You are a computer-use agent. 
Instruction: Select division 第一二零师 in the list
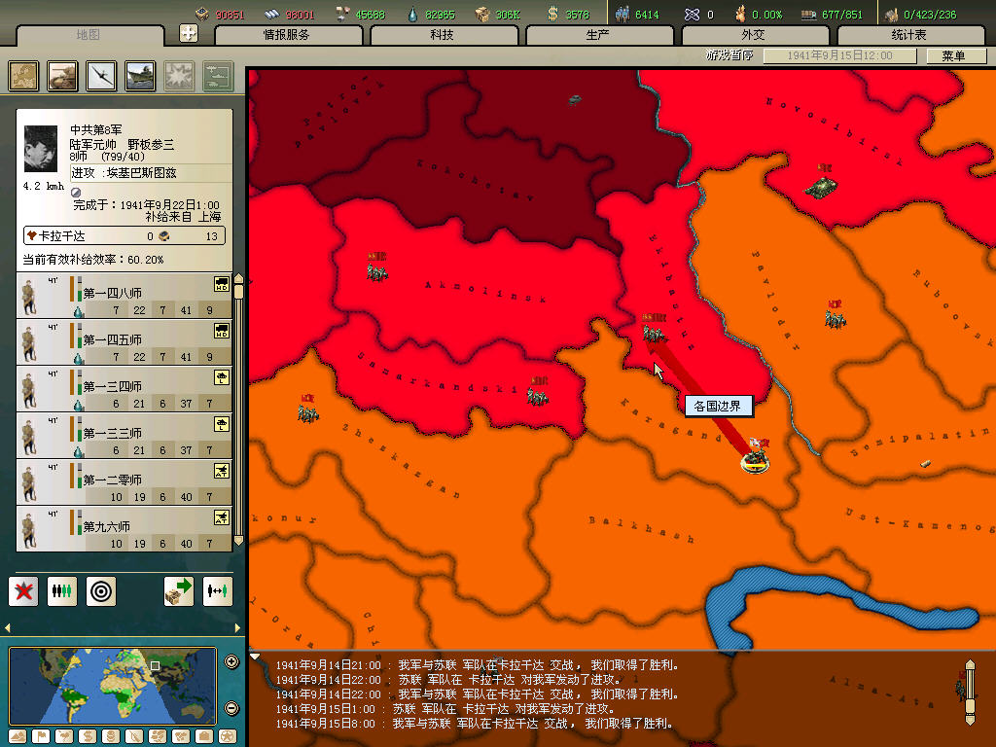124,482
